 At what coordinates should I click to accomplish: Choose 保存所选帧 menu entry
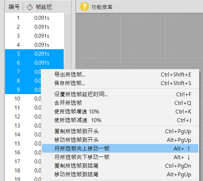120,83
